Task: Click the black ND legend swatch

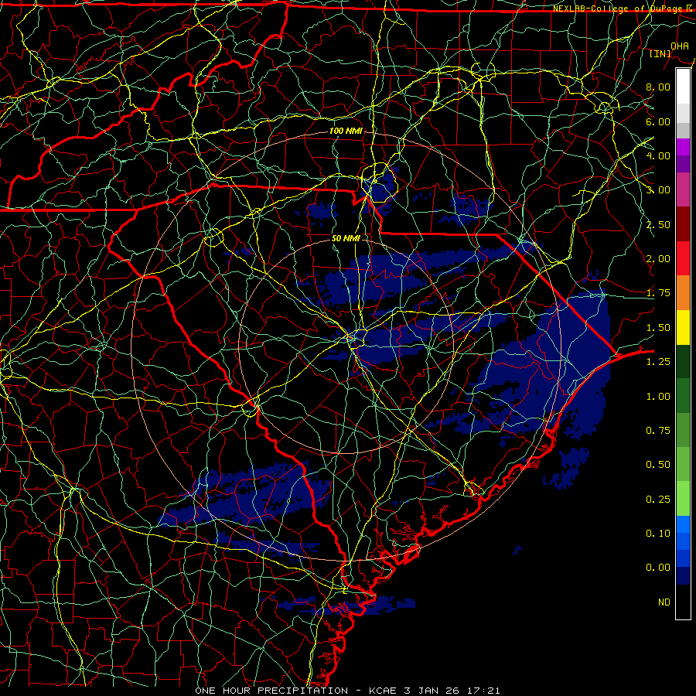Action: (683, 602)
